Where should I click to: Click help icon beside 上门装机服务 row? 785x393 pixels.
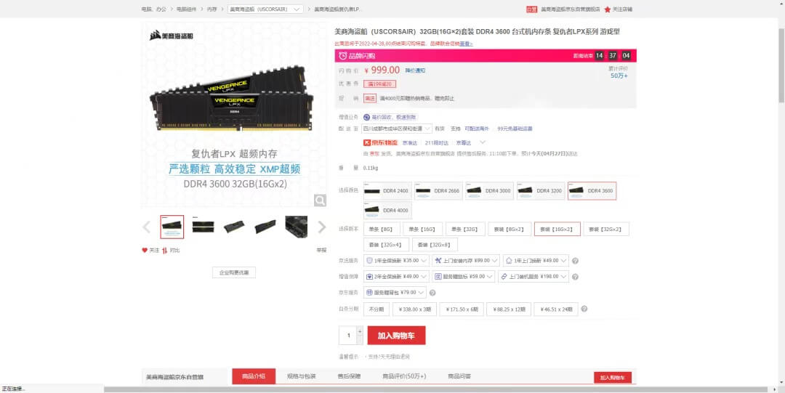click(575, 277)
